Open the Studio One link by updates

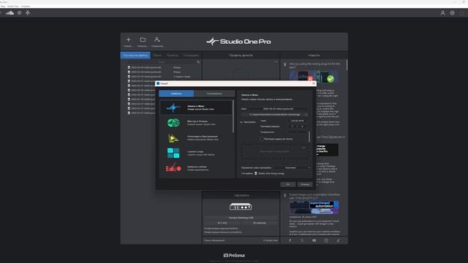(271, 240)
